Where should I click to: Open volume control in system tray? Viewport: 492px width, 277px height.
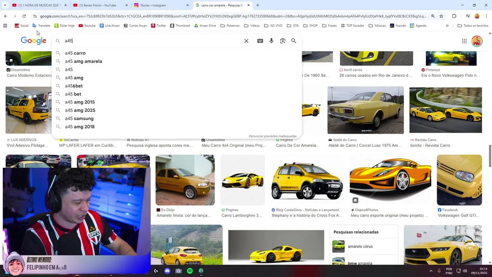[465, 271]
